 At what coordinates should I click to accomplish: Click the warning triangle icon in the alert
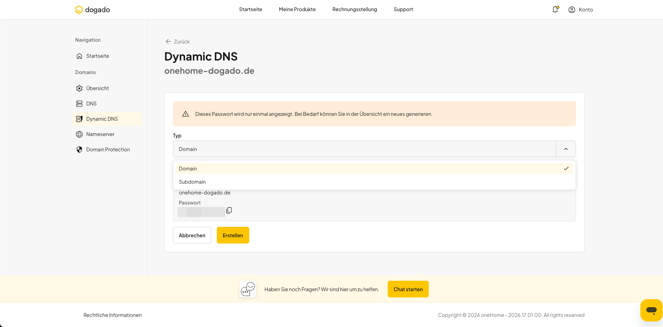[x=186, y=114]
